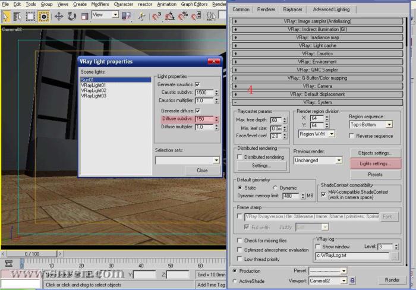This screenshot has height=290, width=416.
Task: Click the Lights settings... button
Action: 375,163
